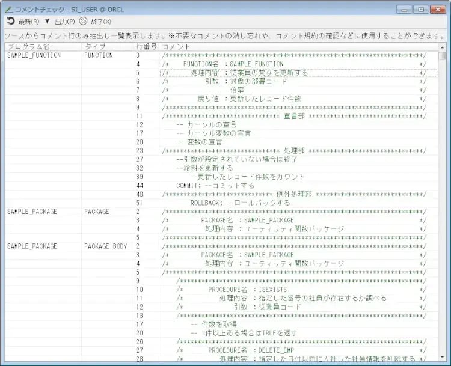Click the refresh icon beside 最新(R)
This screenshot has height=366, width=451.
(x=10, y=21)
